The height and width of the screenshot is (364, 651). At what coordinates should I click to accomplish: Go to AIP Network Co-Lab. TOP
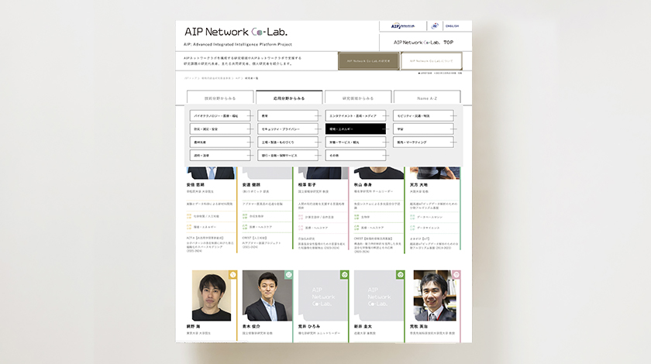(423, 43)
